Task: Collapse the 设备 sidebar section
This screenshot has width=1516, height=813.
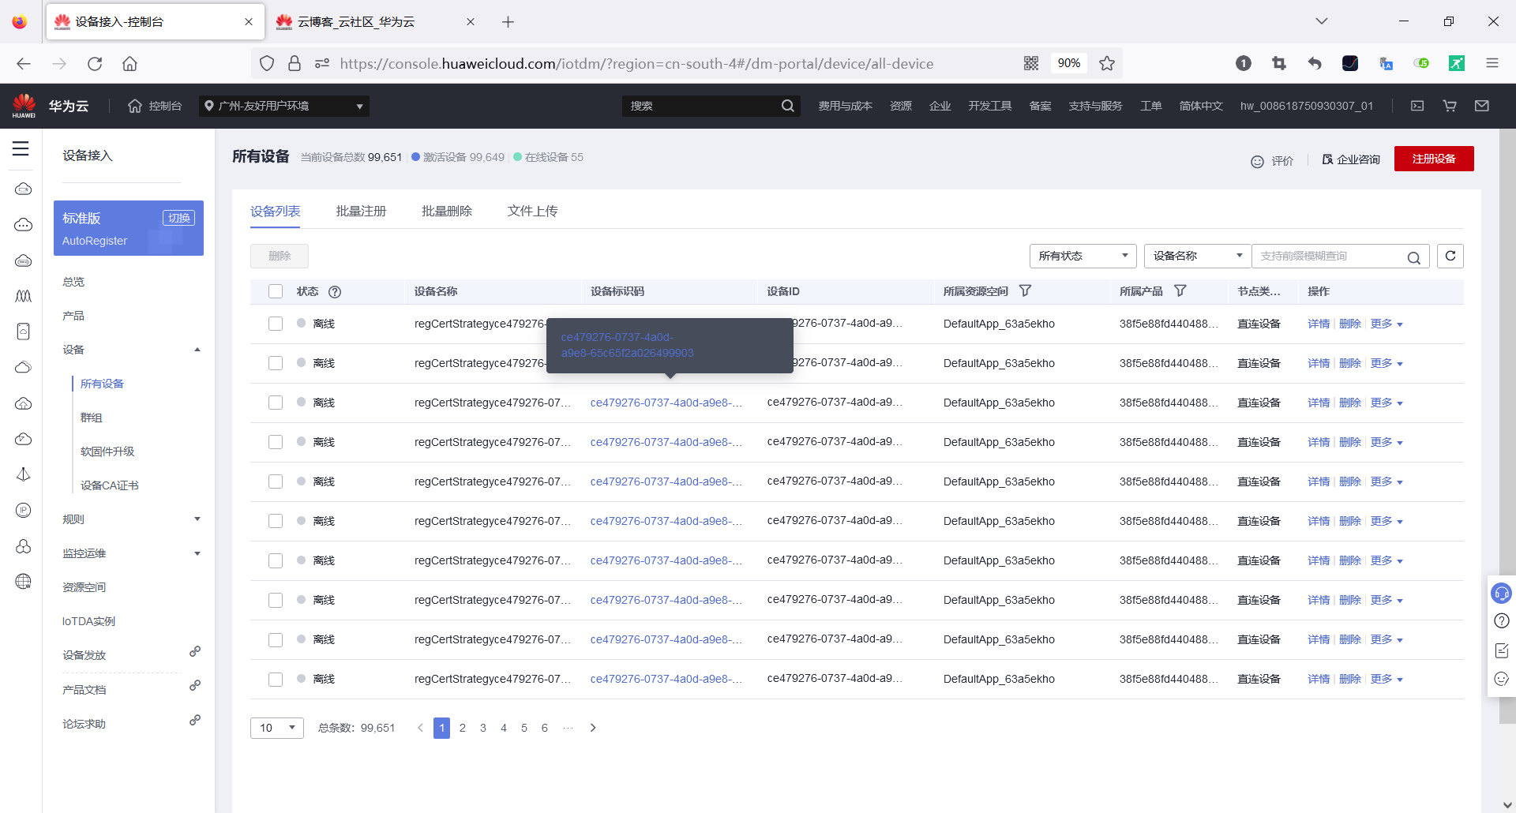Action: pos(197,350)
